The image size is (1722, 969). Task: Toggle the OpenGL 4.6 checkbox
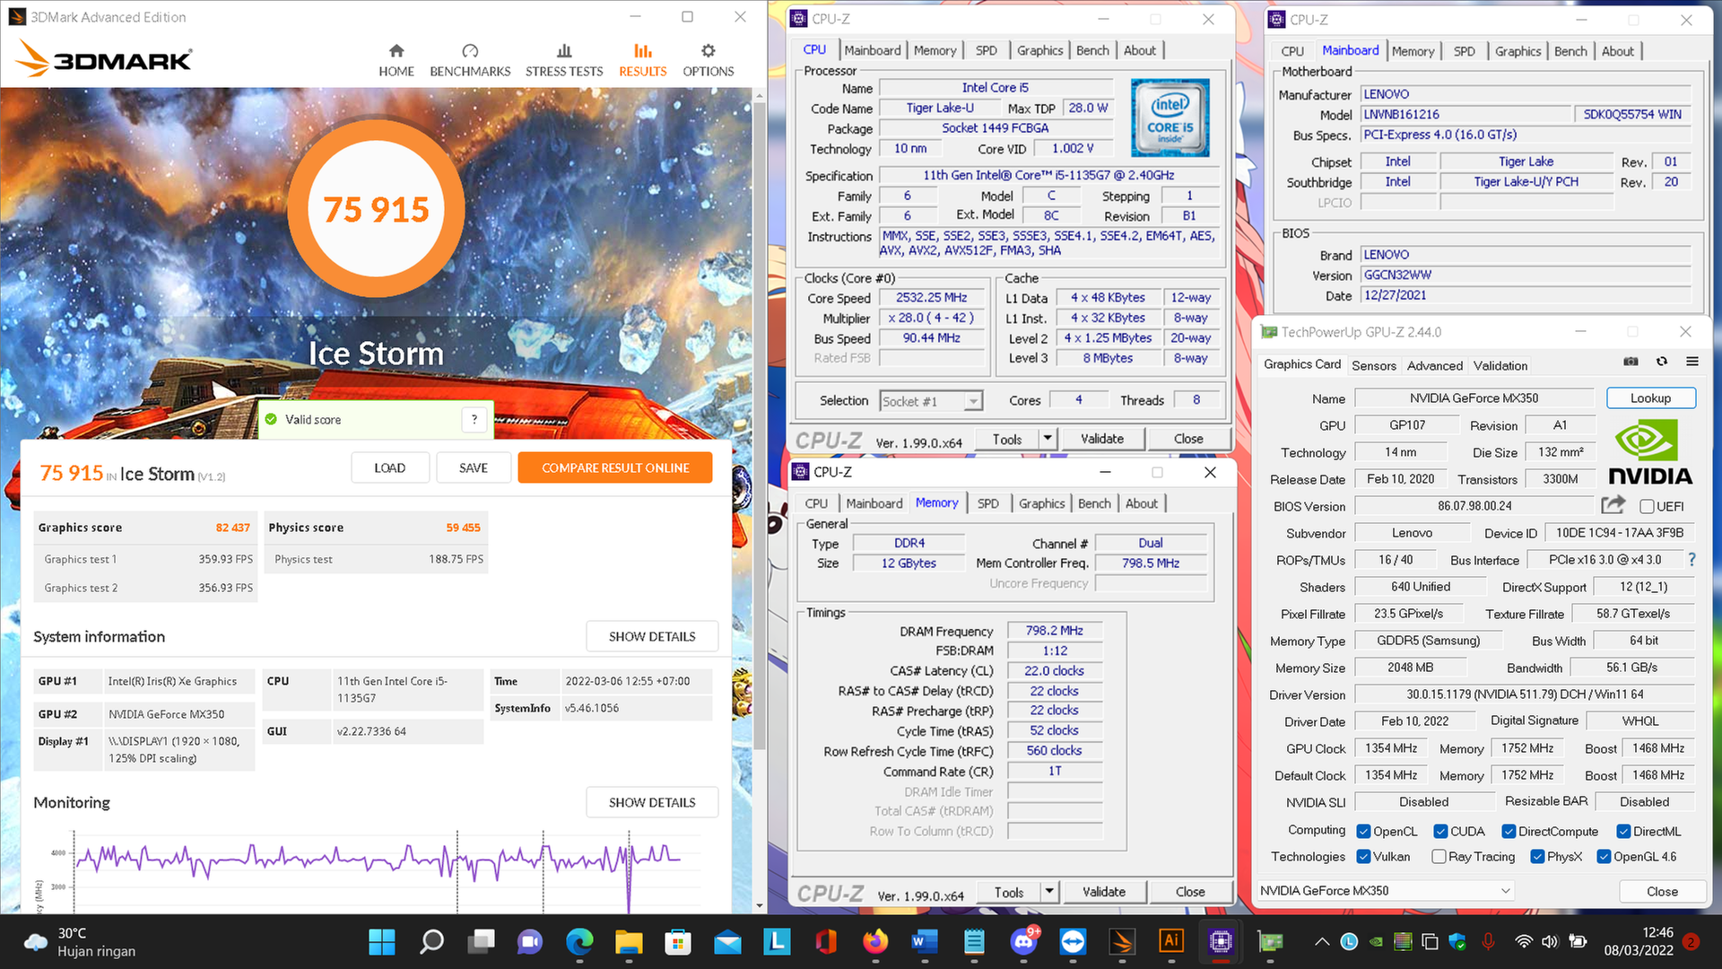[1604, 856]
